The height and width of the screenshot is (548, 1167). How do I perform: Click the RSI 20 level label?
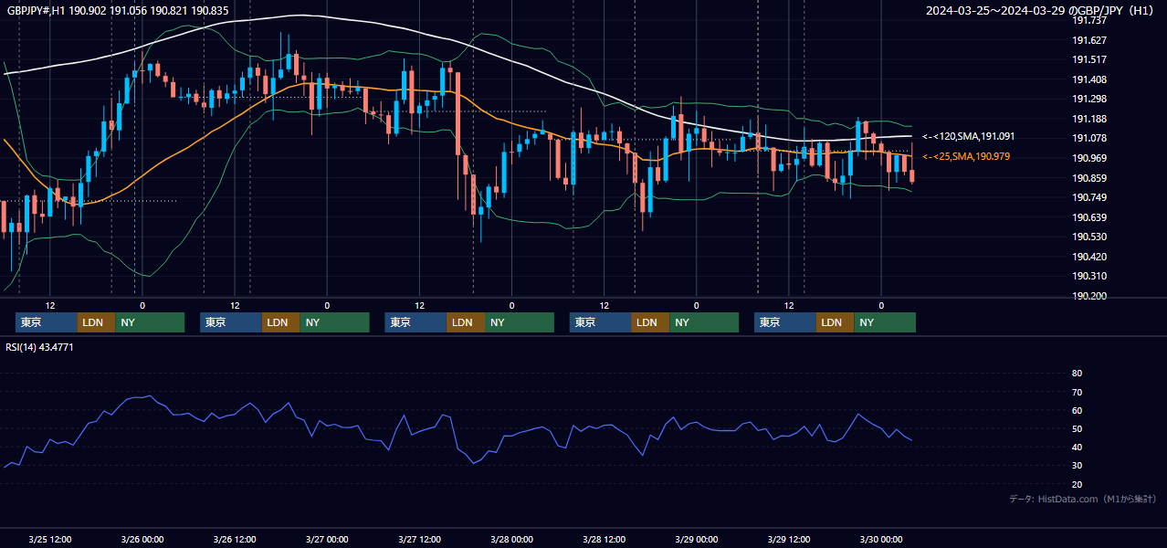click(x=1077, y=484)
